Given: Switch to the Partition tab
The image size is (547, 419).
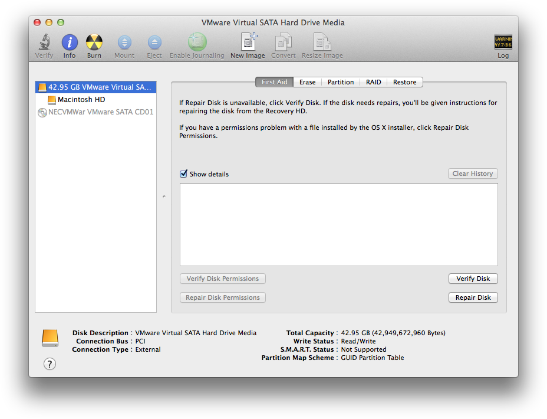Looking at the screenshot, I should pyautogui.click(x=341, y=82).
